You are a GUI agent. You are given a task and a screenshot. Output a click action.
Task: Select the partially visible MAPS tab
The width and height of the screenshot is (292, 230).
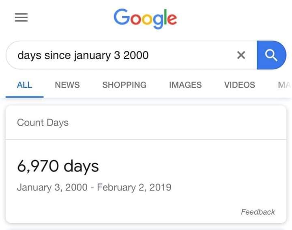click(x=285, y=85)
